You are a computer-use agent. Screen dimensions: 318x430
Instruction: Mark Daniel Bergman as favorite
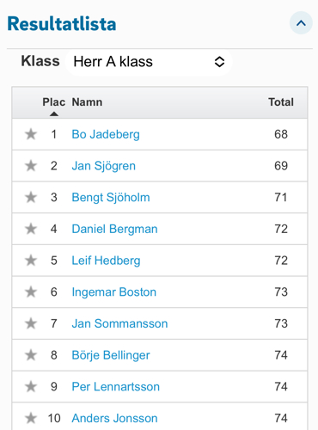(x=31, y=229)
